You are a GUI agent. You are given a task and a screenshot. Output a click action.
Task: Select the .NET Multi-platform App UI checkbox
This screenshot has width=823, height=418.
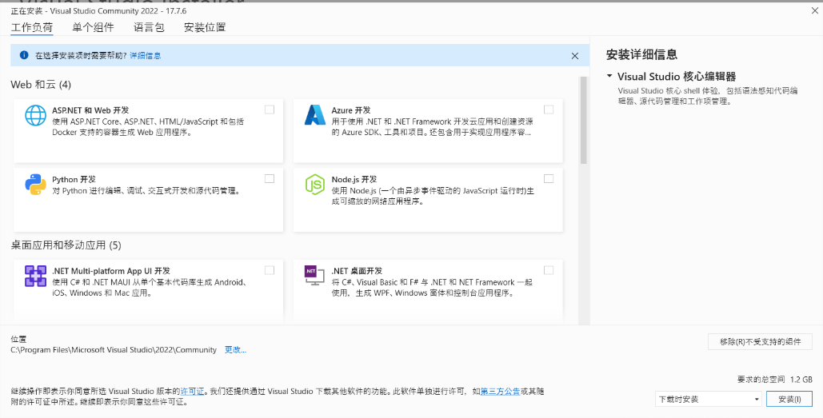pyautogui.click(x=270, y=270)
